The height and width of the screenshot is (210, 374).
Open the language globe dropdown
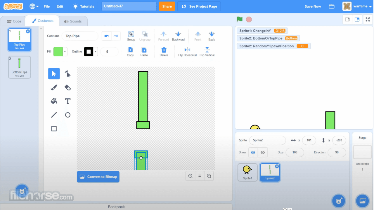[34, 6]
